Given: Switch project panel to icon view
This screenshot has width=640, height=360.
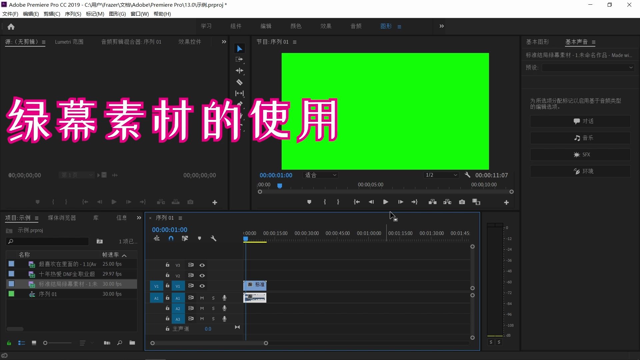Looking at the screenshot, I should 34,343.
